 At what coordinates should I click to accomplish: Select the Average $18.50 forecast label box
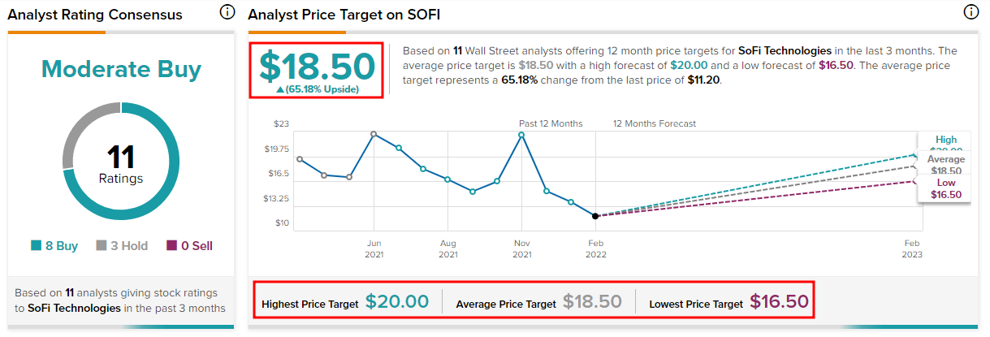pos(945,165)
